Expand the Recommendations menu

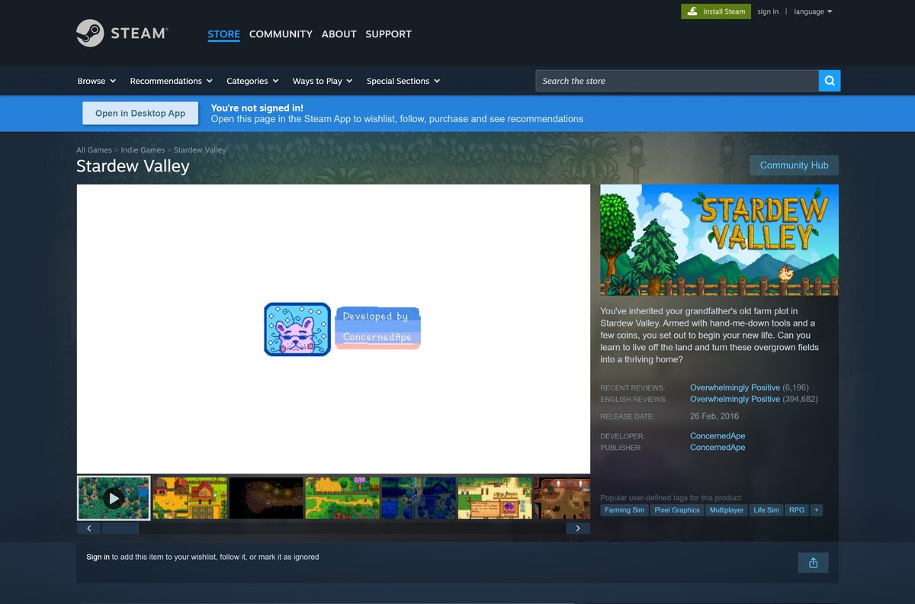tap(171, 81)
